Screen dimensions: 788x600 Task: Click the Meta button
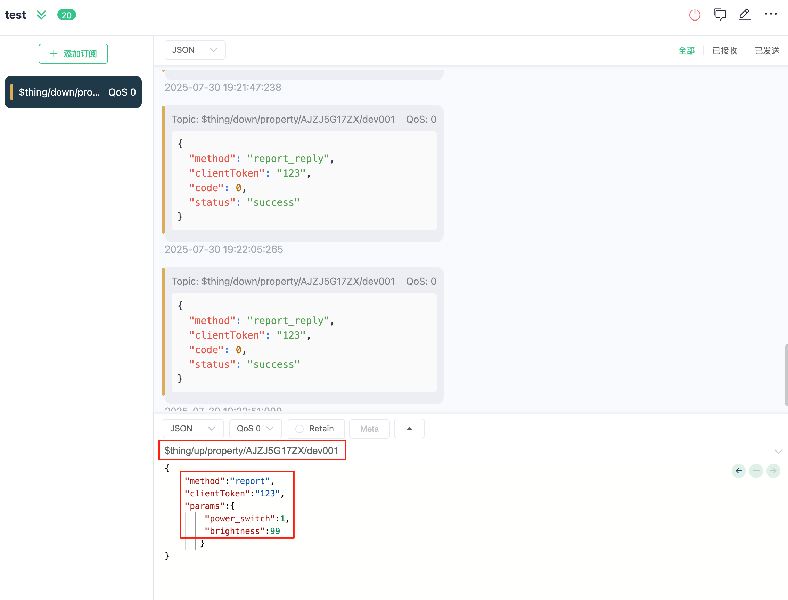369,429
